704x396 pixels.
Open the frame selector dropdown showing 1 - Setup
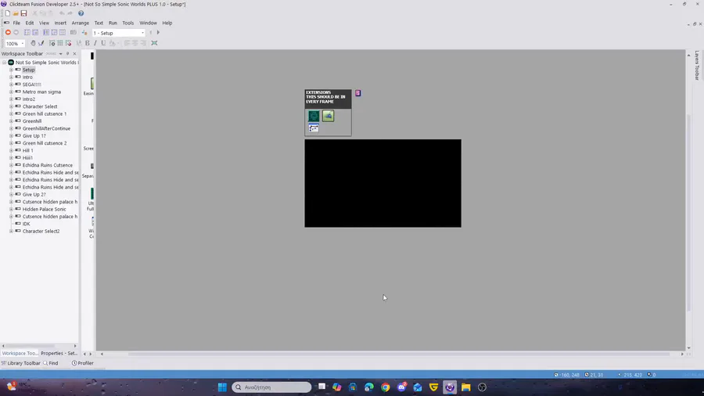click(119, 33)
